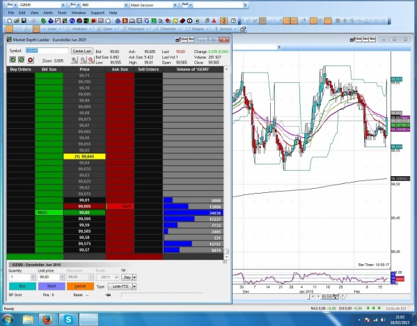This screenshot has width=417, height=326.
Task: Open the Main Session dropdown
Action: [175, 5]
